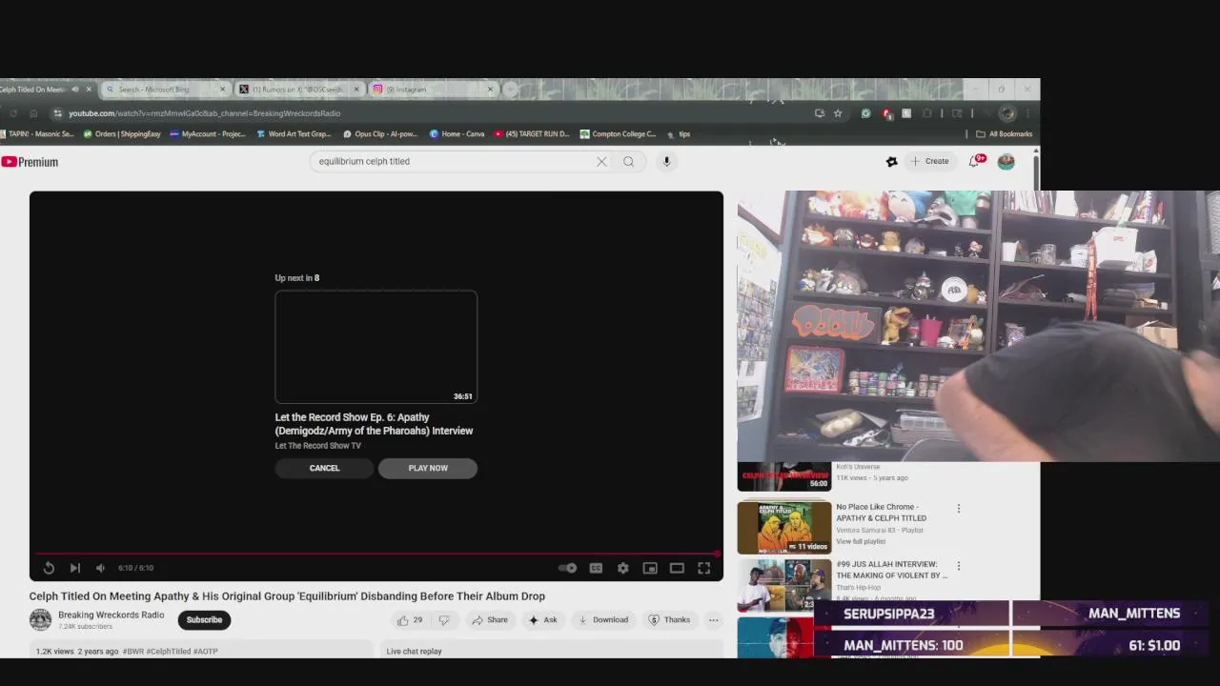
Task: Skip to the next video
Action: pyautogui.click(x=74, y=568)
